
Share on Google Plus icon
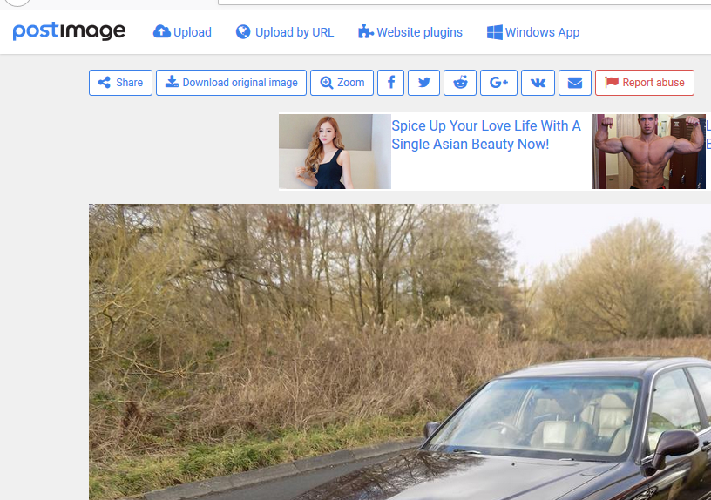pos(498,83)
